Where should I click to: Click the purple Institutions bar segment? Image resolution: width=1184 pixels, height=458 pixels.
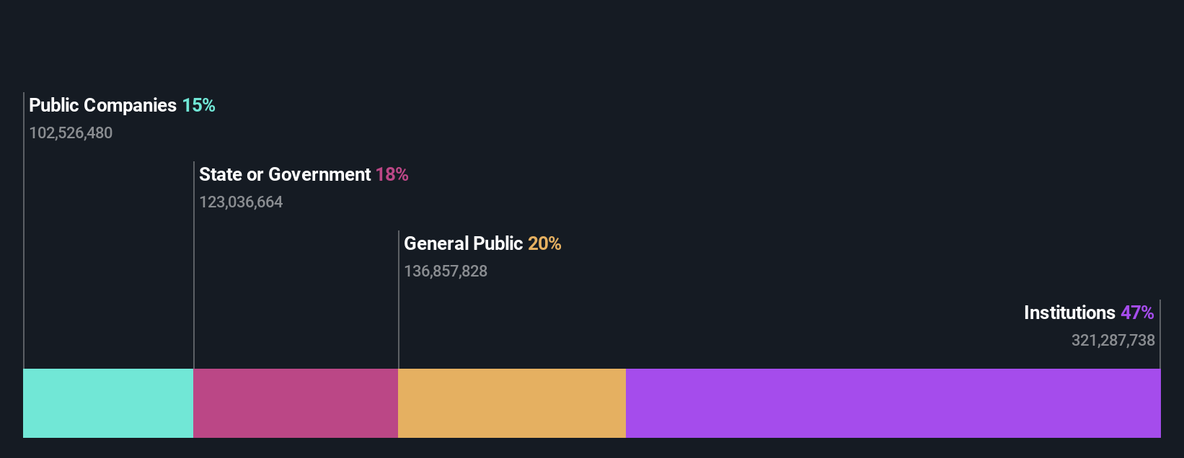pos(893,403)
